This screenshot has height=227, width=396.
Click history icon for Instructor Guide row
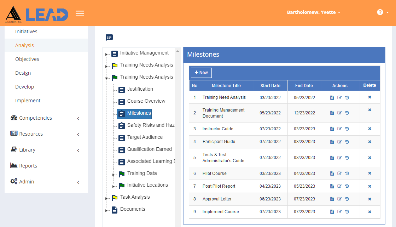tap(347, 129)
